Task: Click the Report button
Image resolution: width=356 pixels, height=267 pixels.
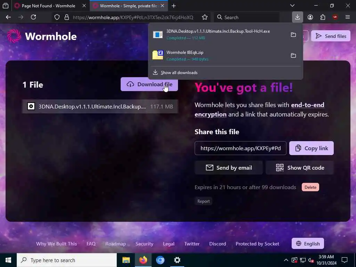Action: (x=203, y=201)
